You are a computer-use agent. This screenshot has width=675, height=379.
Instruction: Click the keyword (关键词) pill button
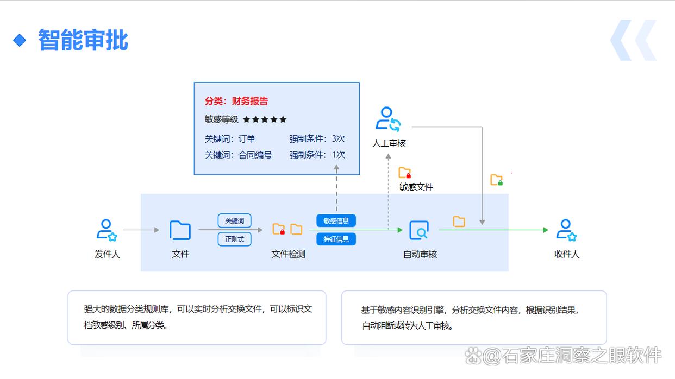click(235, 221)
